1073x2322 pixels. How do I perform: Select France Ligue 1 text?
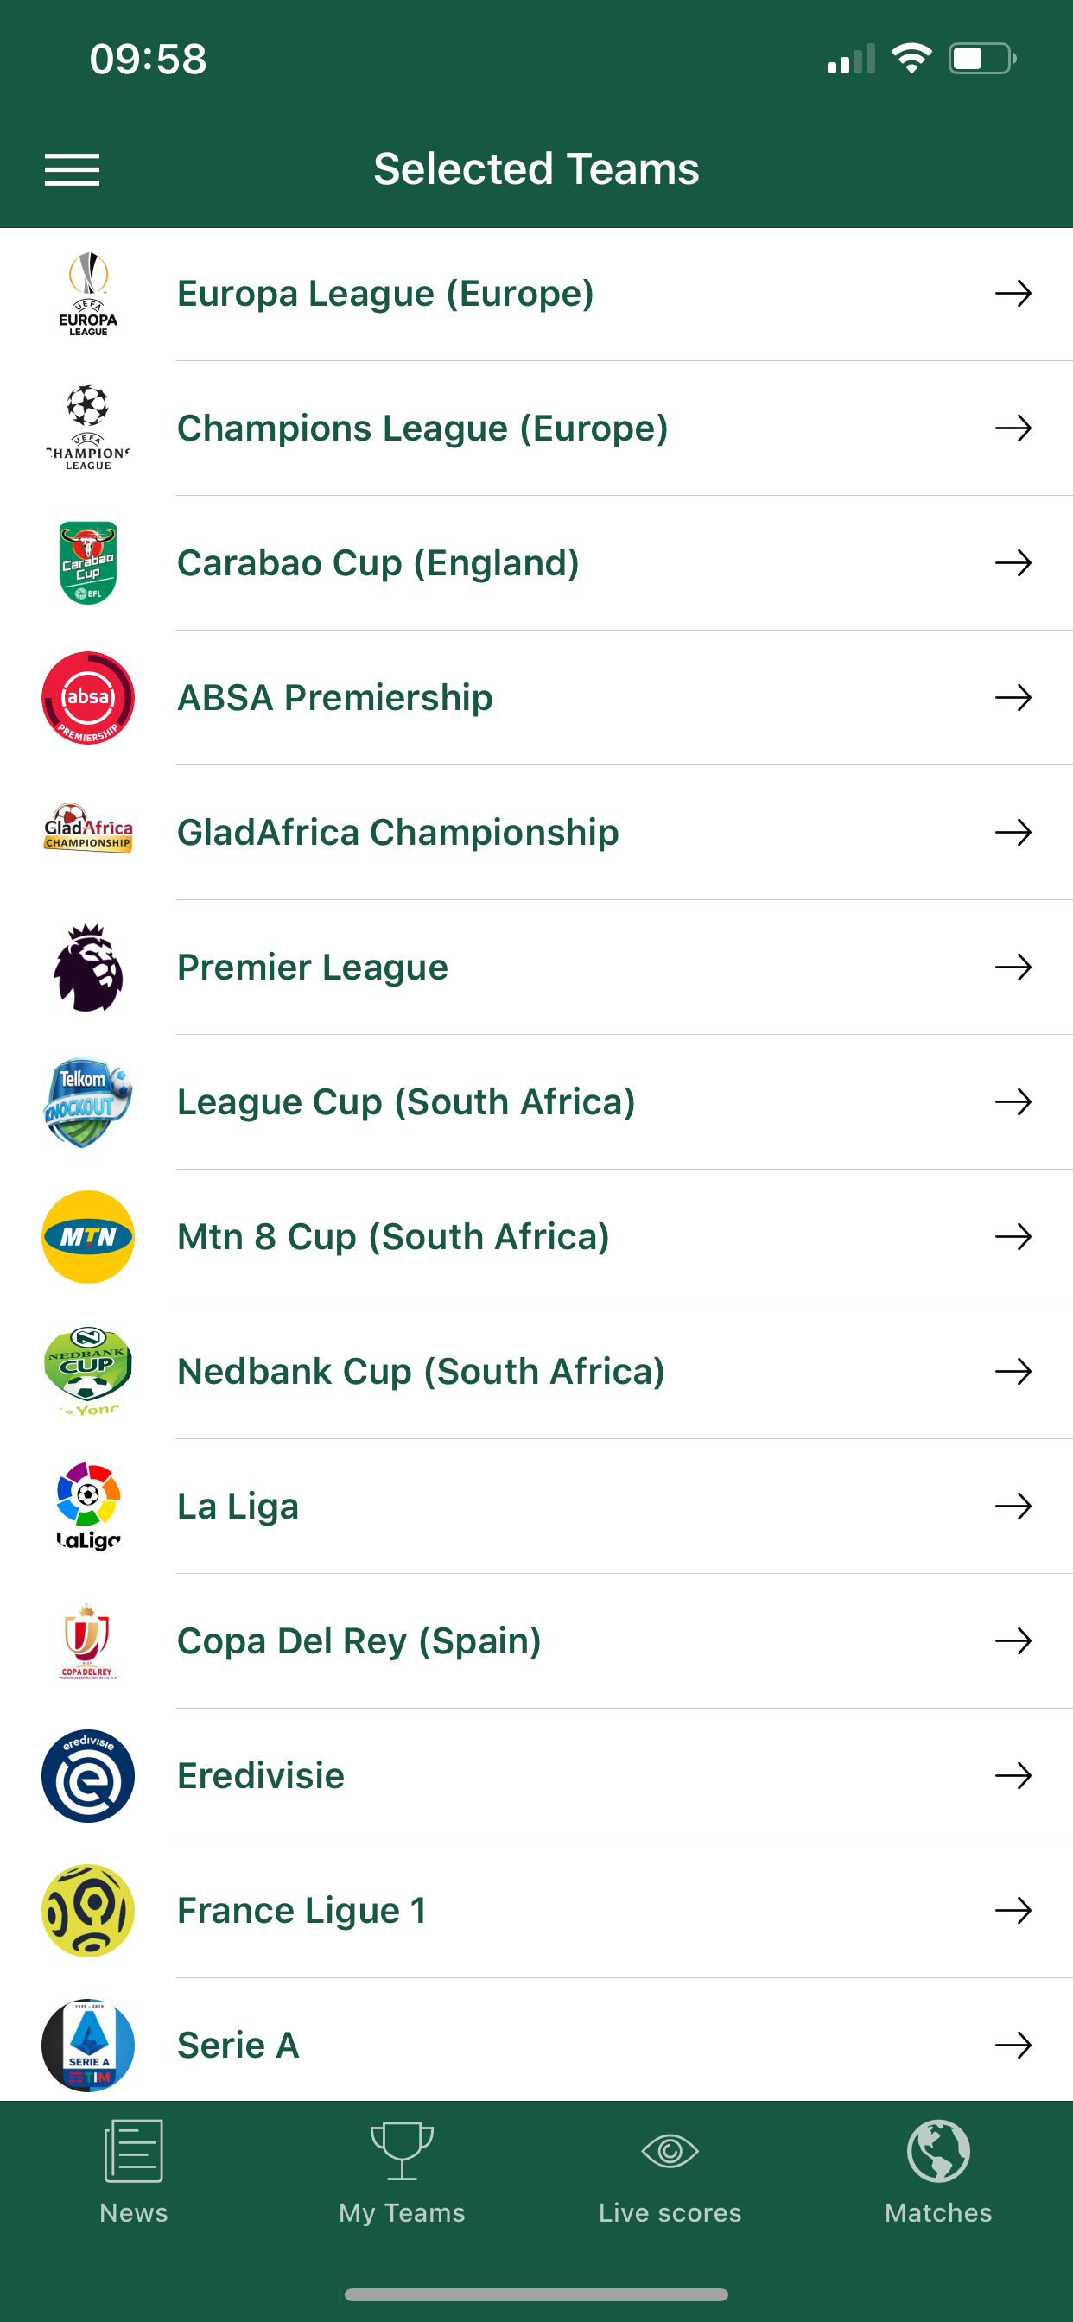click(302, 1910)
